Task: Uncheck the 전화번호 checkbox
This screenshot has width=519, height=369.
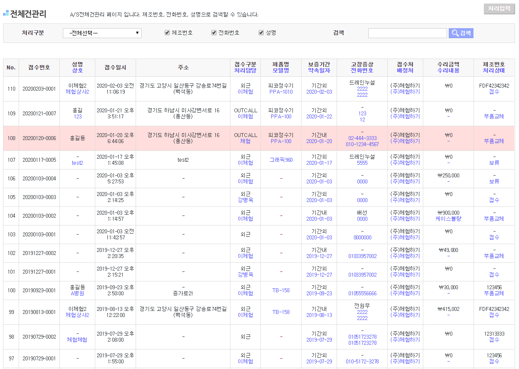Action: pos(214,33)
